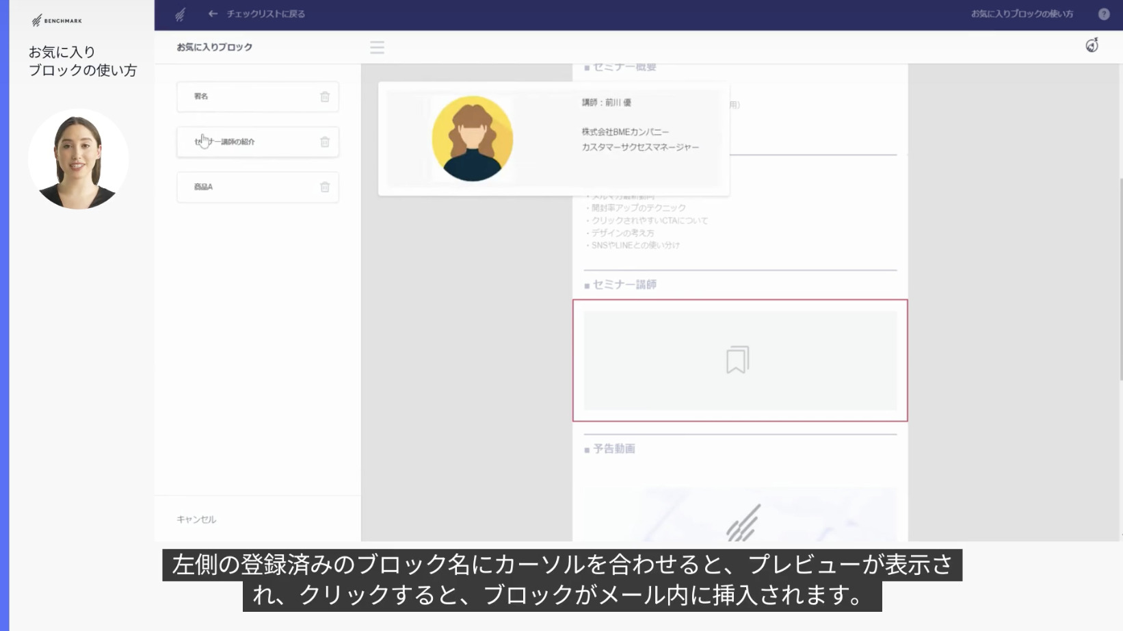Click the video thumbnail under 予告動画
The width and height of the screenshot is (1123, 631).
pyautogui.click(x=740, y=515)
